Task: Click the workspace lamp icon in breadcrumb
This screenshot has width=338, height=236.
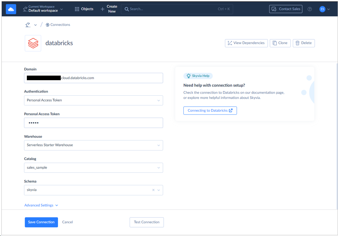Action: (28, 25)
